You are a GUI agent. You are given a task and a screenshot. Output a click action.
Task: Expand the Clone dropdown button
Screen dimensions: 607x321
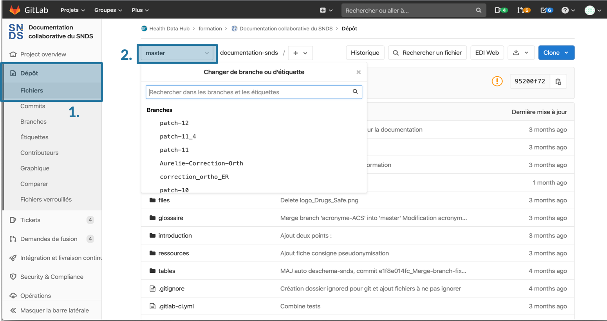[x=556, y=53]
